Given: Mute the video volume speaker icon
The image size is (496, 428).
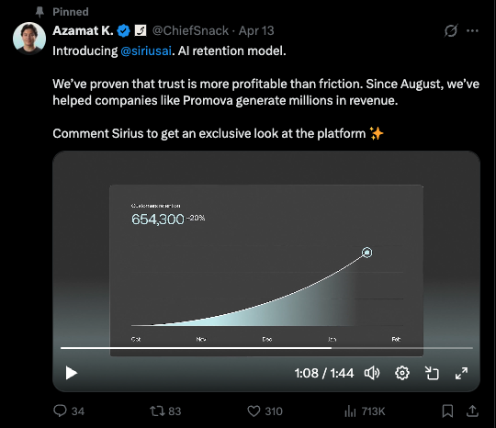Looking at the screenshot, I should pyautogui.click(x=372, y=373).
